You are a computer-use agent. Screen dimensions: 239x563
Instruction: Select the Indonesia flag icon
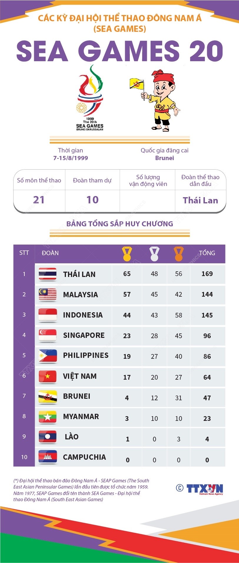(x=47, y=315)
